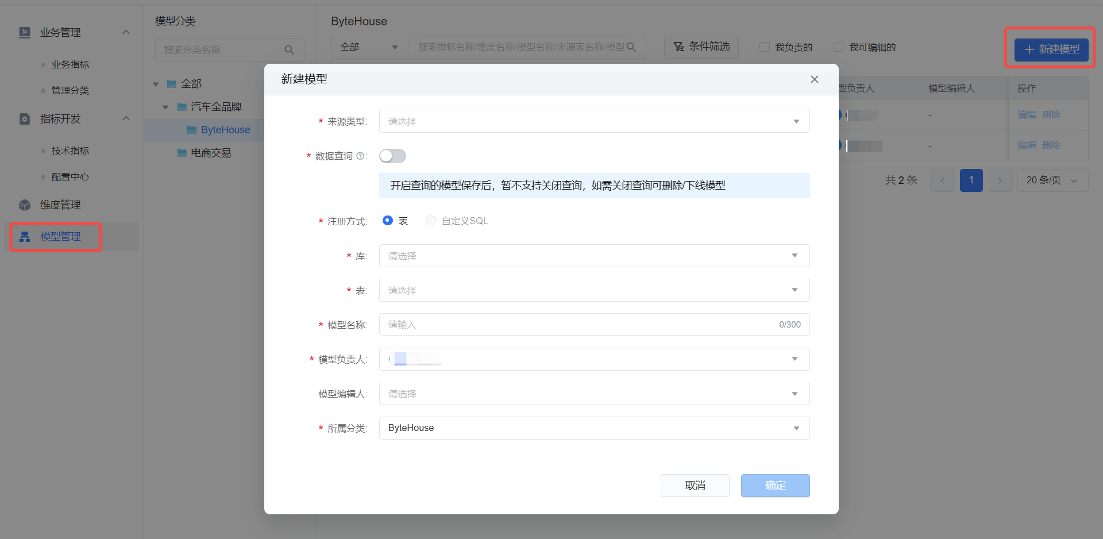Click the 业务管理 sidebar icon
1103x539 pixels.
tap(25, 33)
